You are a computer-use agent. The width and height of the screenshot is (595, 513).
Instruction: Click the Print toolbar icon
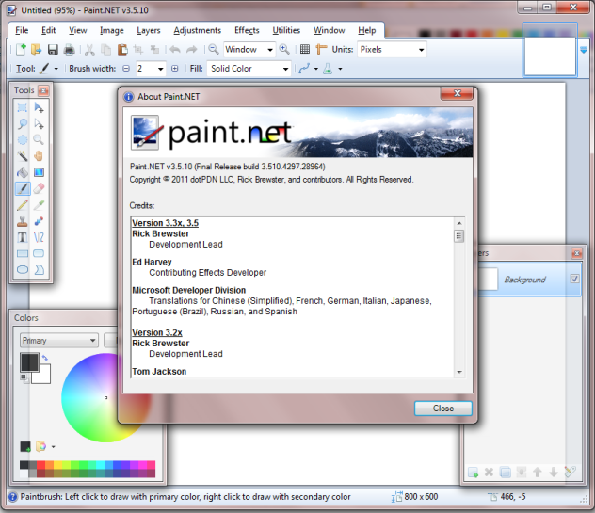[x=69, y=49]
